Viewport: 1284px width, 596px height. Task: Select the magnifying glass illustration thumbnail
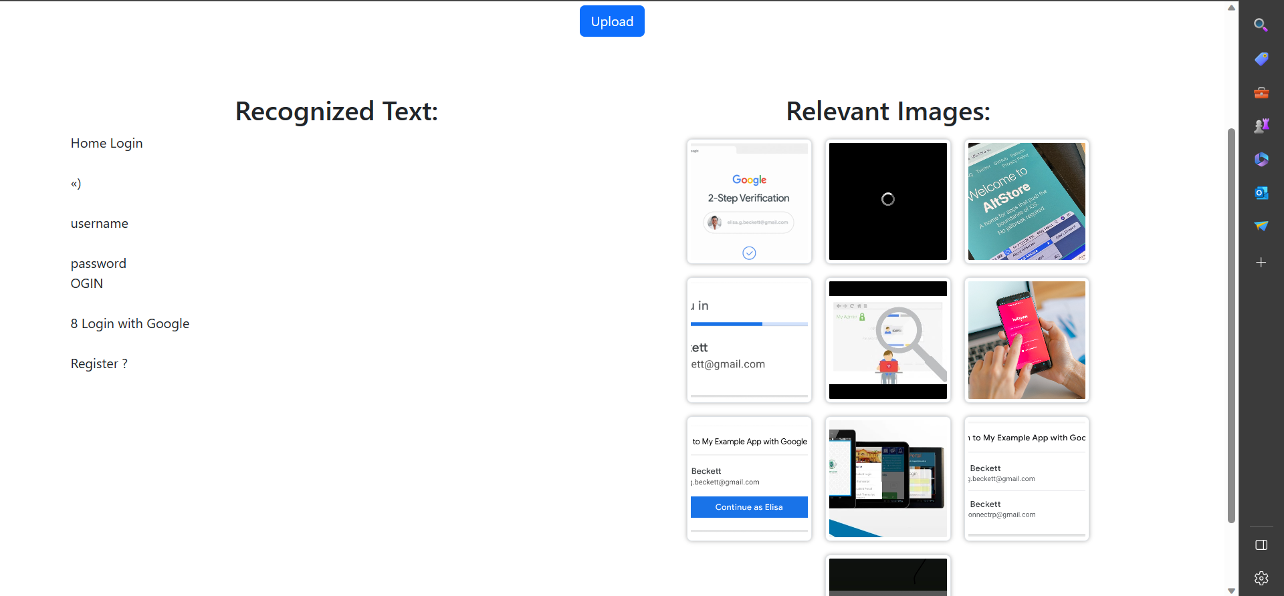[887, 340]
